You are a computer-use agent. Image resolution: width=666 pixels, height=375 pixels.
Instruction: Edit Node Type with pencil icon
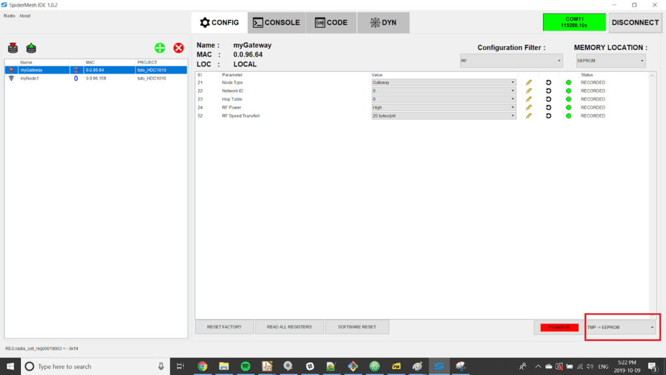528,83
